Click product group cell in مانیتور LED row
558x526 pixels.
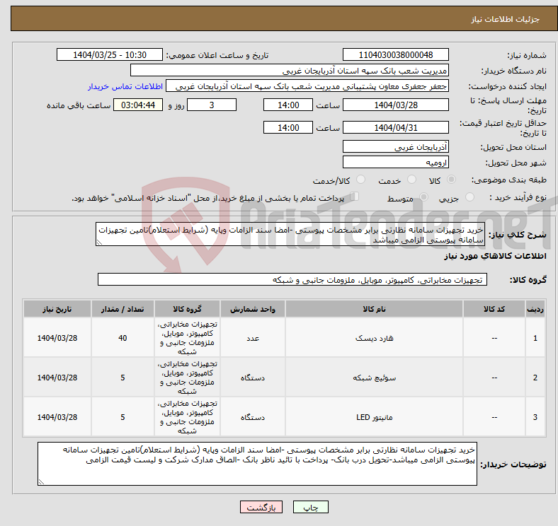[x=187, y=417]
